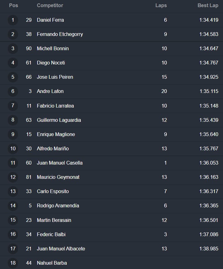This screenshot has height=269, width=223.
Task: Click the position 16 circle badge
Action: pyautogui.click(x=13, y=234)
